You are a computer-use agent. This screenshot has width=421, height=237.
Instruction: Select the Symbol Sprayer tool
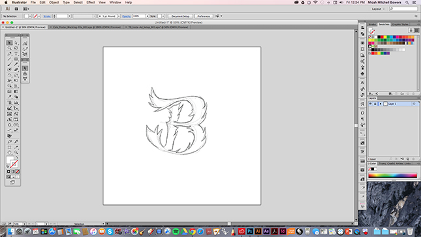point(9,103)
